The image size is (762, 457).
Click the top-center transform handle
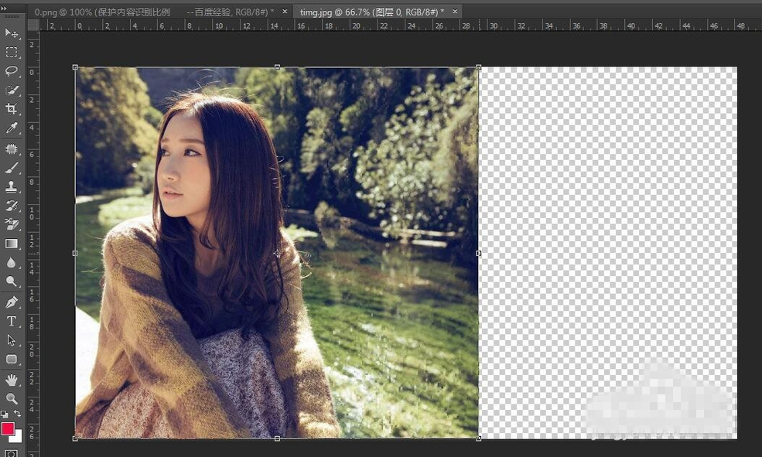[x=278, y=67]
